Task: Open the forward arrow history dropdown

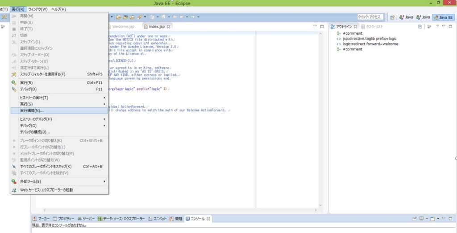Action: [x=199, y=17]
